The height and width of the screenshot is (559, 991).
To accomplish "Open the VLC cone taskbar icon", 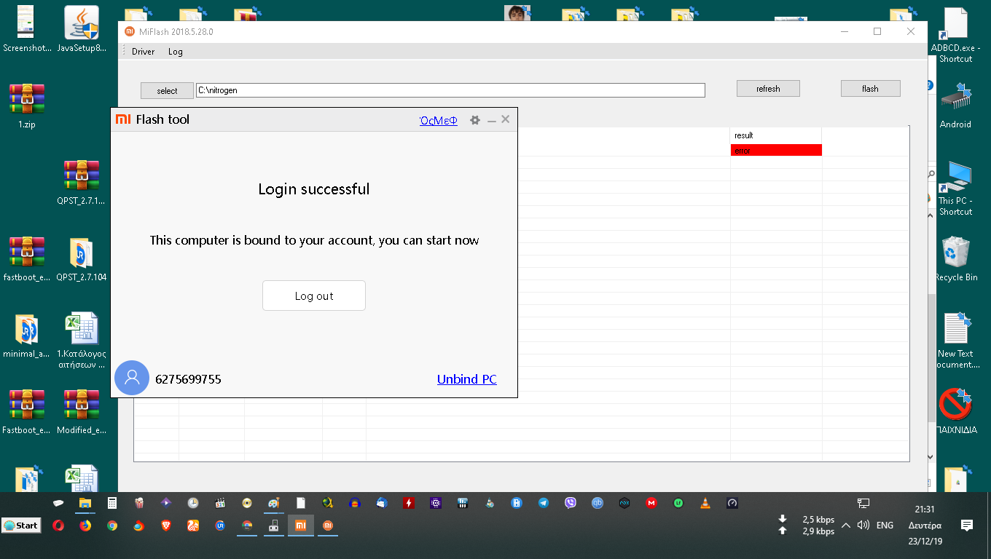I will [x=705, y=502].
